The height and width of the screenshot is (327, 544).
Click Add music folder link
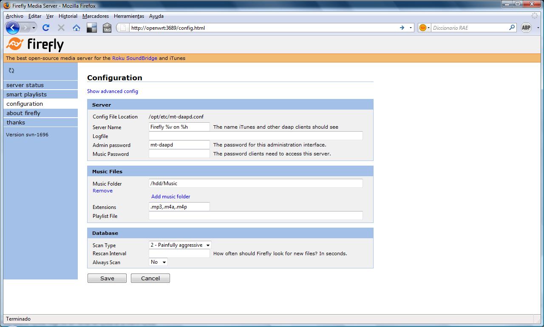[171, 197]
